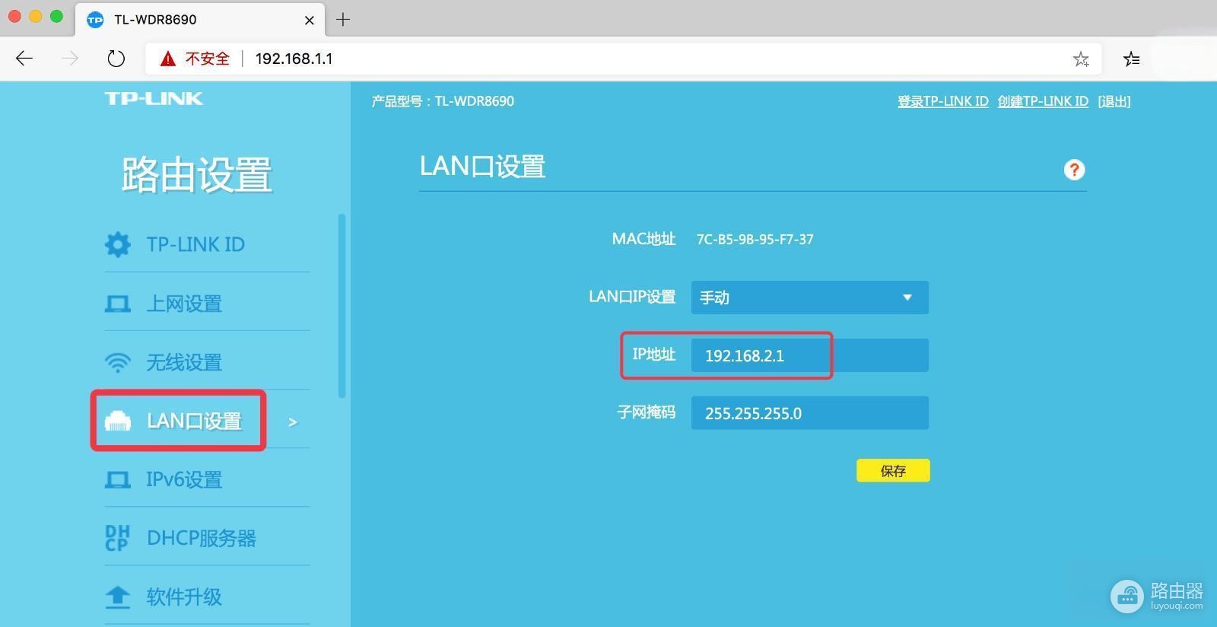Click the chevron next to LAN口设置
Screen dimensions: 1217x627
(293, 422)
